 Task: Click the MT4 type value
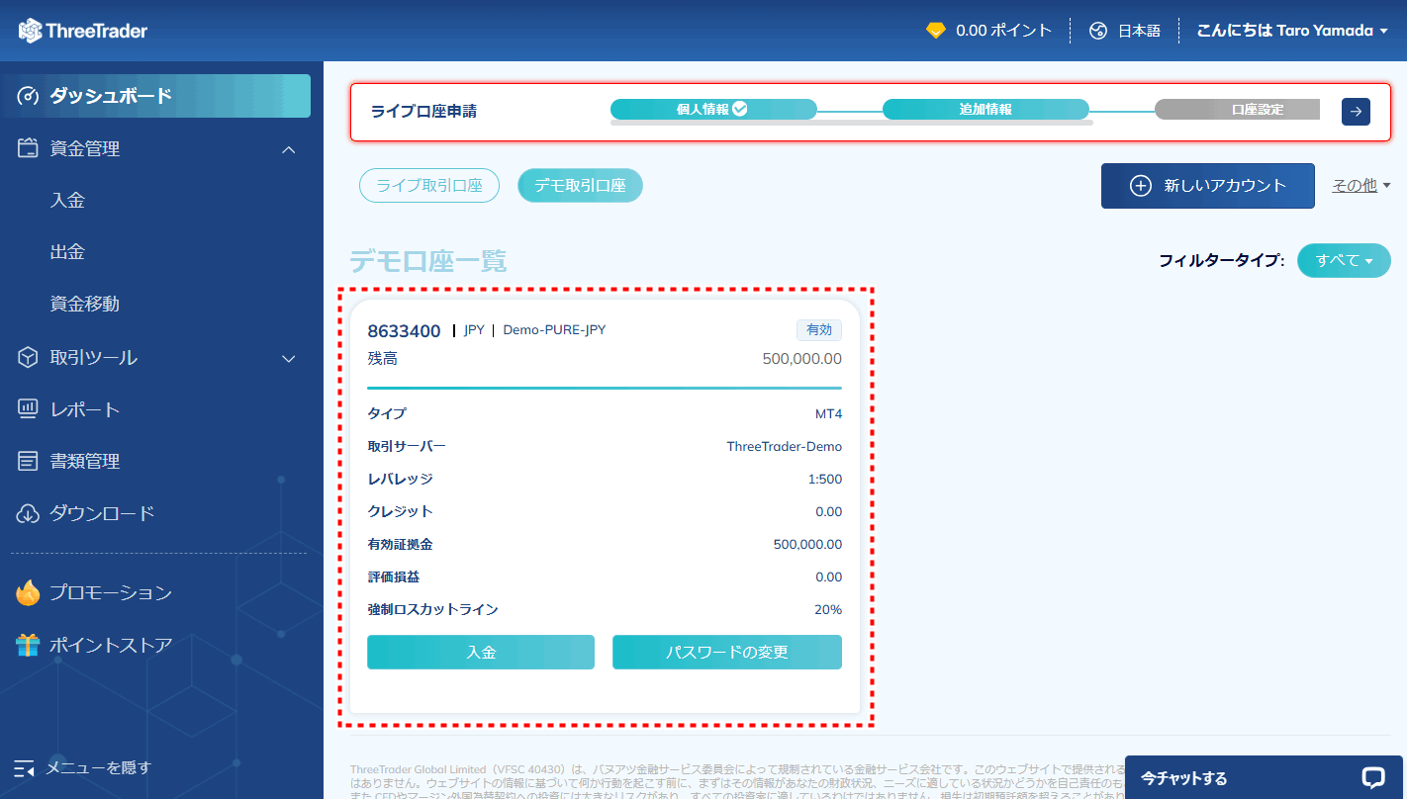tap(829, 414)
